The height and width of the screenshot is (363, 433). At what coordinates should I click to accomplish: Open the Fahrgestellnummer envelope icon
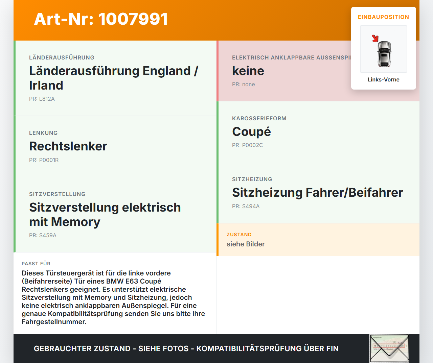(x=389, y=348)
